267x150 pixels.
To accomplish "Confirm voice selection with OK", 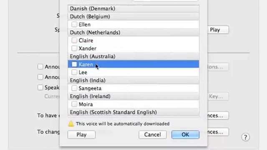I will [x=185, y=135].
